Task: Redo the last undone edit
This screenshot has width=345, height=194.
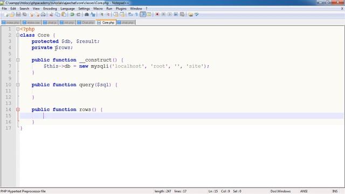Action: pos(78,15)
